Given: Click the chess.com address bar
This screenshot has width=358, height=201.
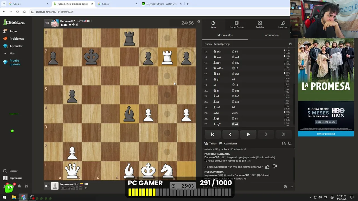Looking at the screenshot, I should [159, 12].
